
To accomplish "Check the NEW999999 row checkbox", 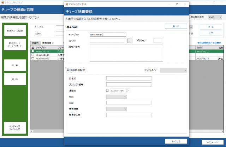I will 33,59.
